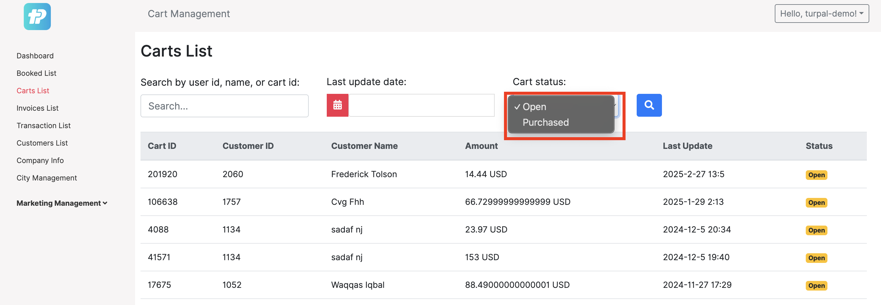The height and width of the screenshot is (305, 881).
Task: Expand the Marketing Management section
Action: [x=62, y=203]
